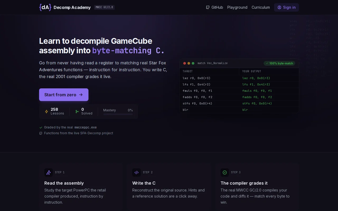Click the green branch Solved icon

tap(77, 112)
